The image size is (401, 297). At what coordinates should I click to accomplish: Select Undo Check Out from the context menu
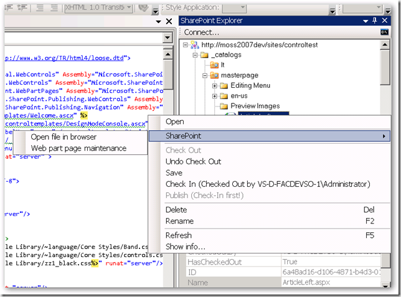(270, 161)
